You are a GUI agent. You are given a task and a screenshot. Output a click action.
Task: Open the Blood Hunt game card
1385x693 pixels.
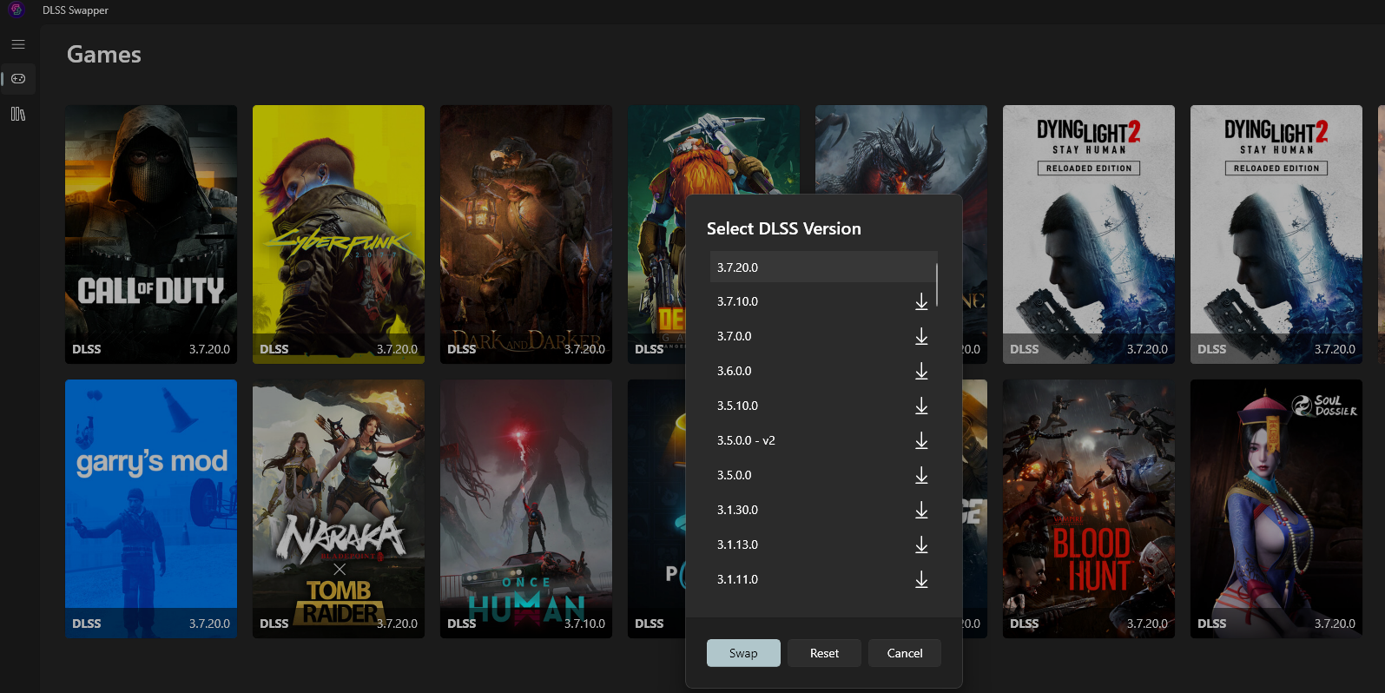point(1089,509)
